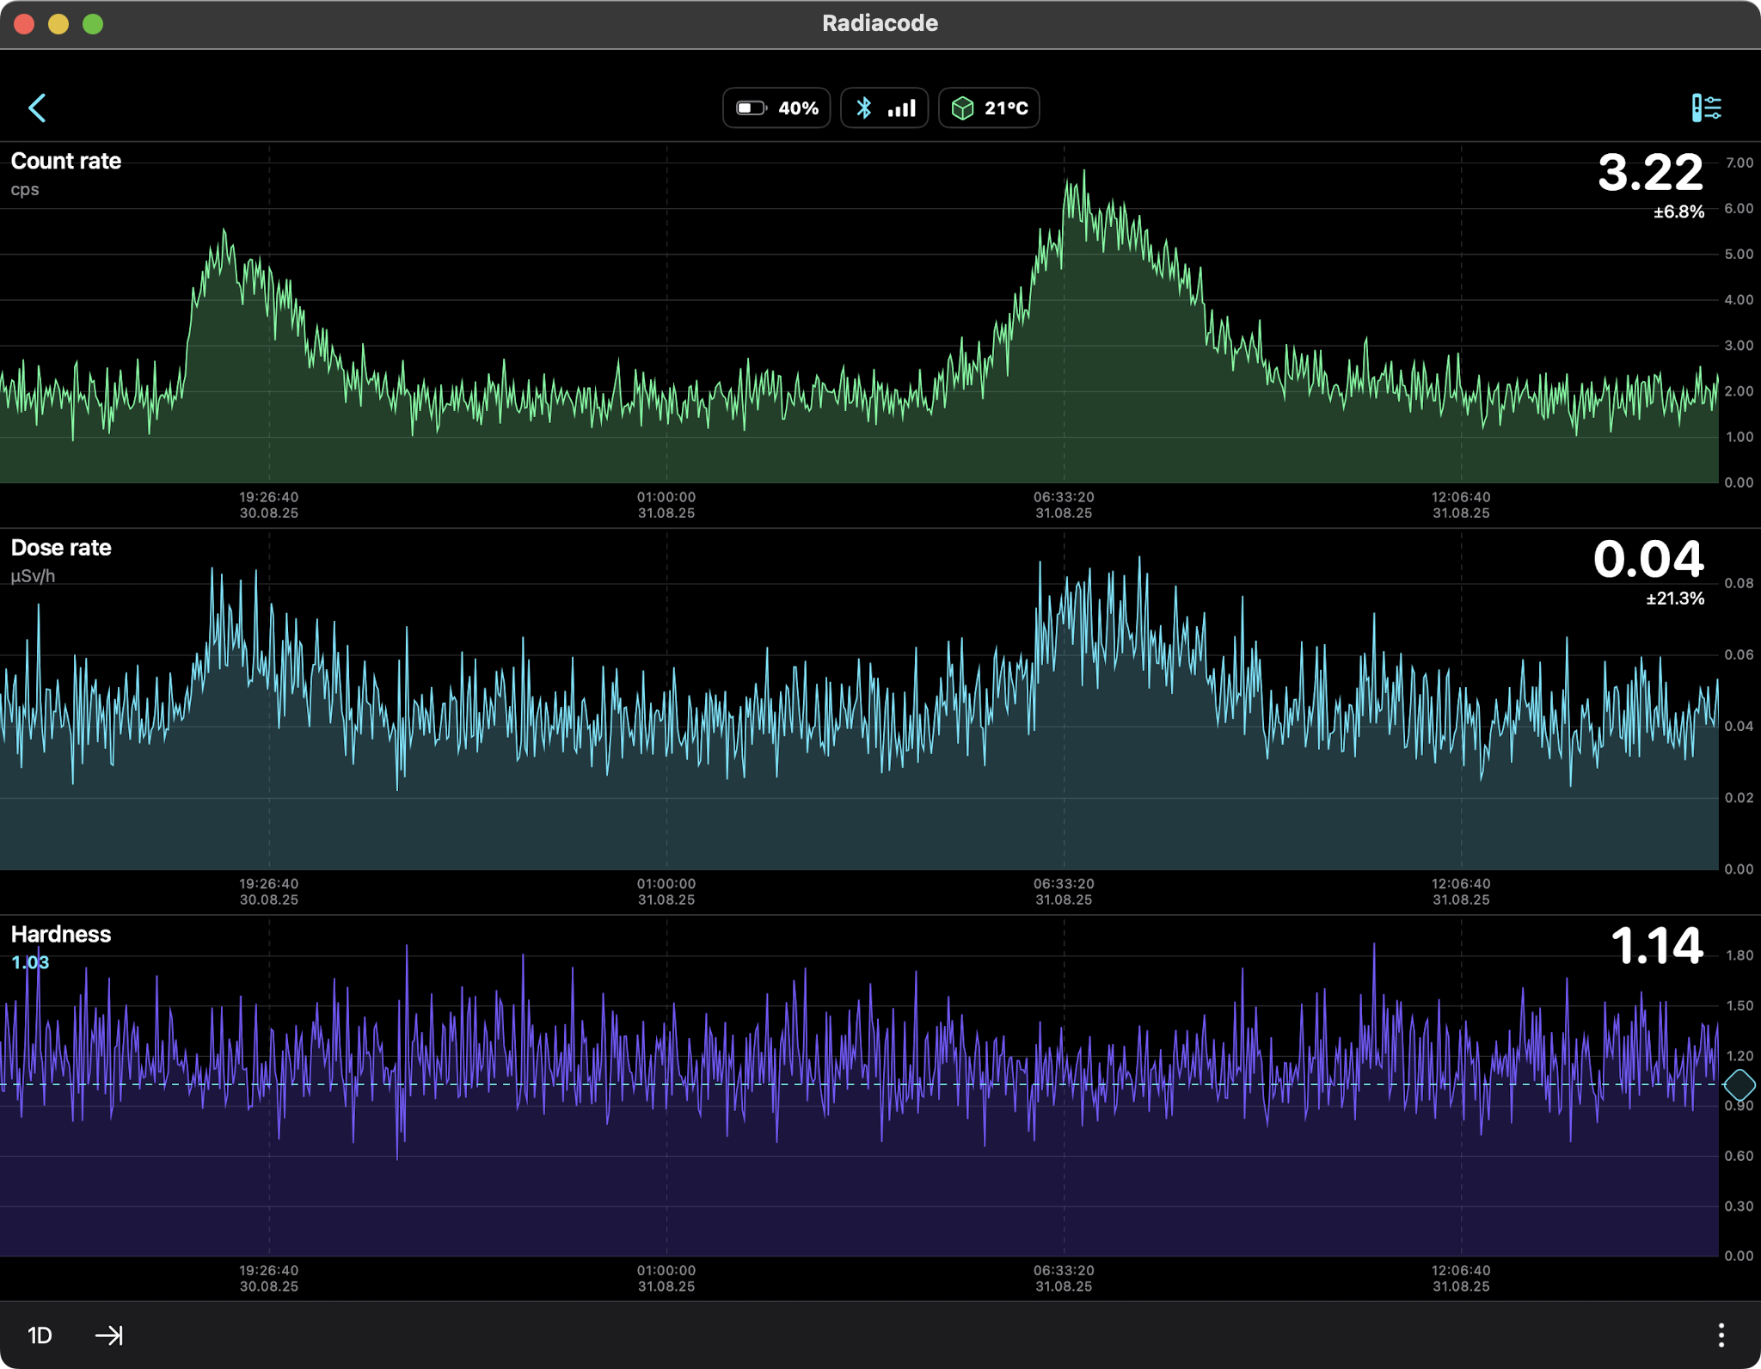Jump to latest data with arrow-to-bar icon
This screenshot has width=1761, height=1369.
click(109, 1335)
